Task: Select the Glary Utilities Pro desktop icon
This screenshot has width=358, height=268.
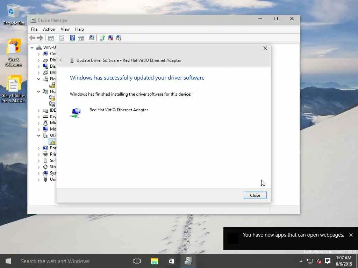Action: click(x=14, y=89)
